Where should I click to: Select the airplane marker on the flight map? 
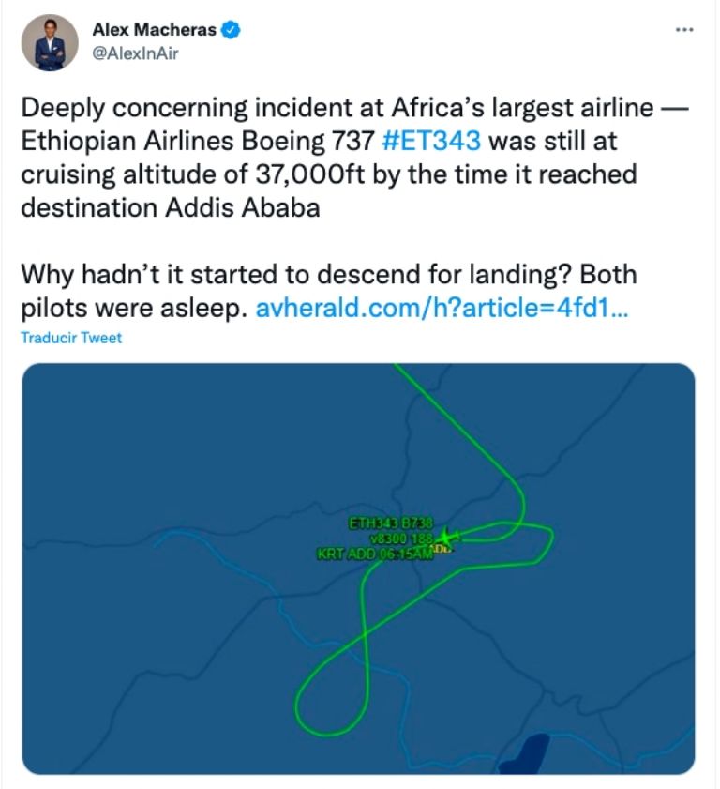coord(448,537)
